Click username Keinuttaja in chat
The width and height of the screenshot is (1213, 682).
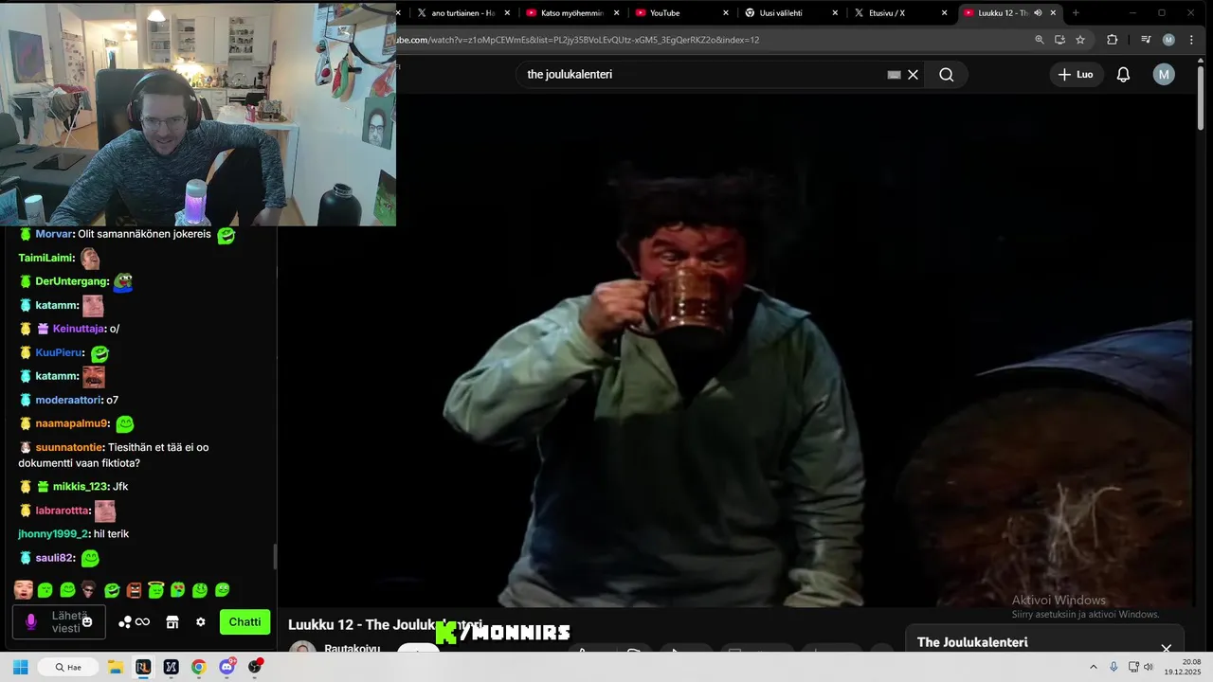click(x=78, y=329)
